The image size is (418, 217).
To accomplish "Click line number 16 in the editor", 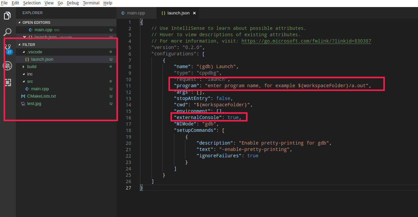I will 129,117.
